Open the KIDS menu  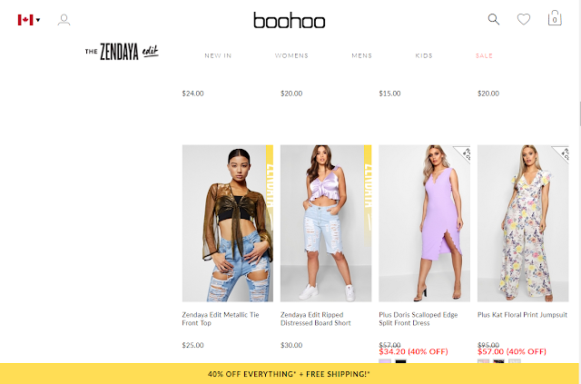coord(424,55)
